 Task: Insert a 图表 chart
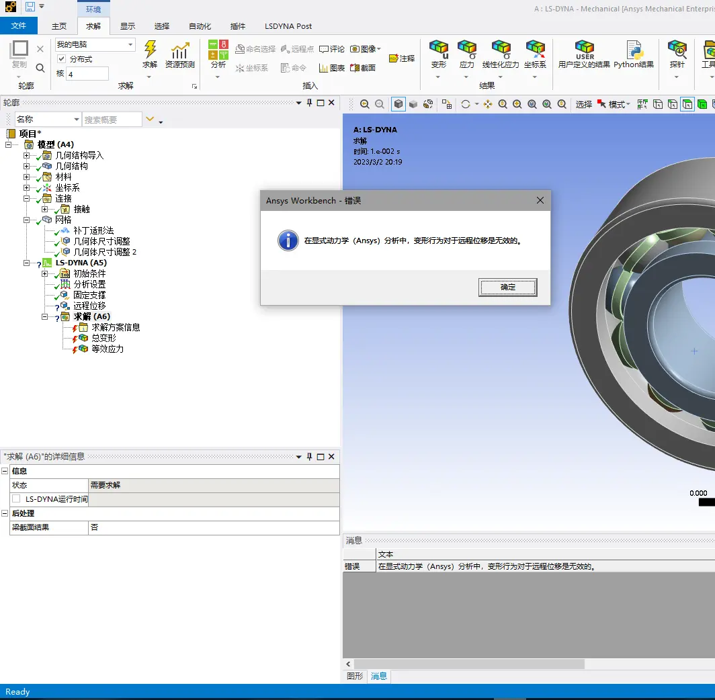pyautogui.click(x=332, y=68)
